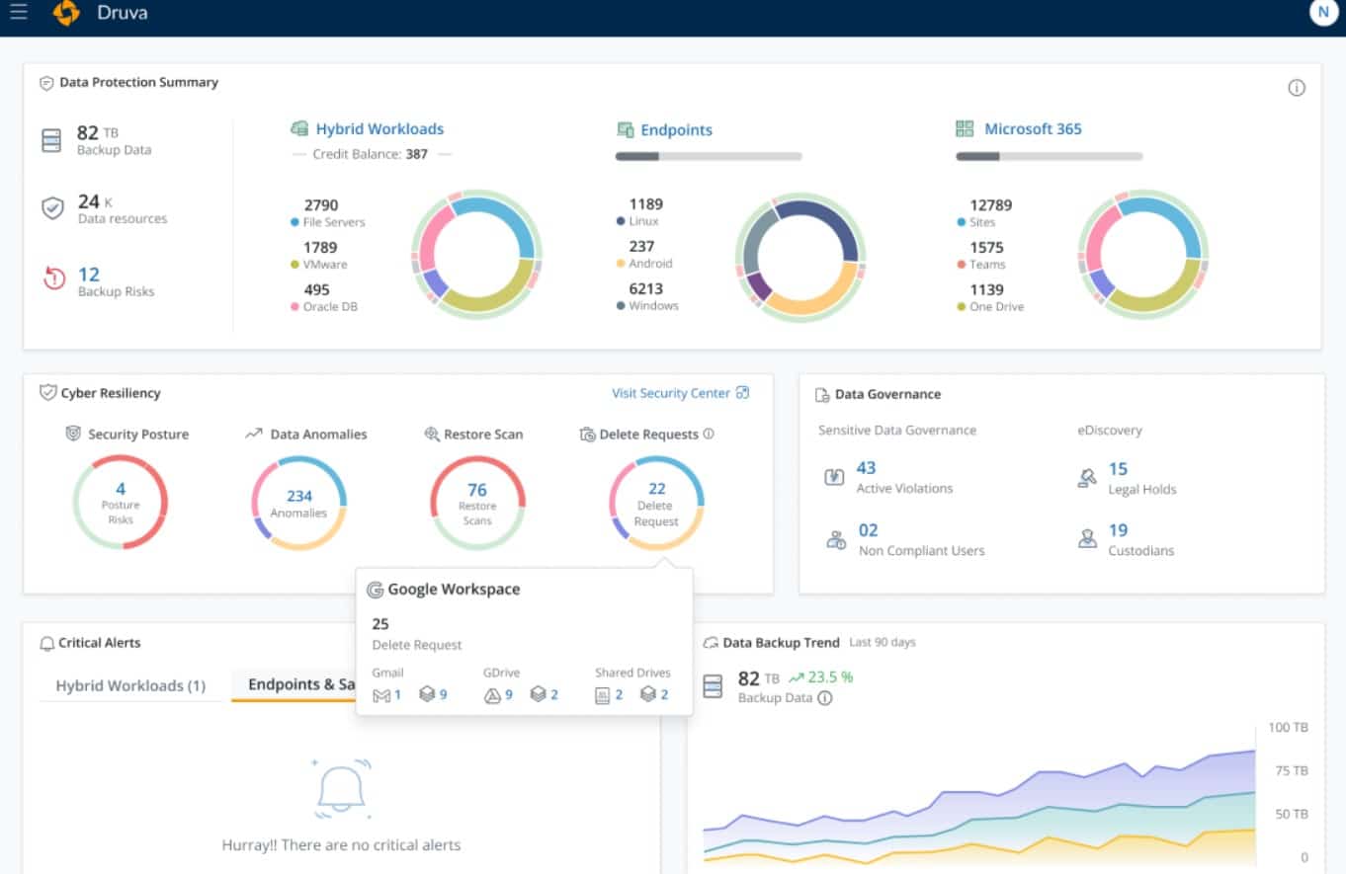Image resolution: width=1346 pixels, height=874 pixels.
Task: Click the Backup Data info icon in Data Backup Trend
Action: (826, 698)
